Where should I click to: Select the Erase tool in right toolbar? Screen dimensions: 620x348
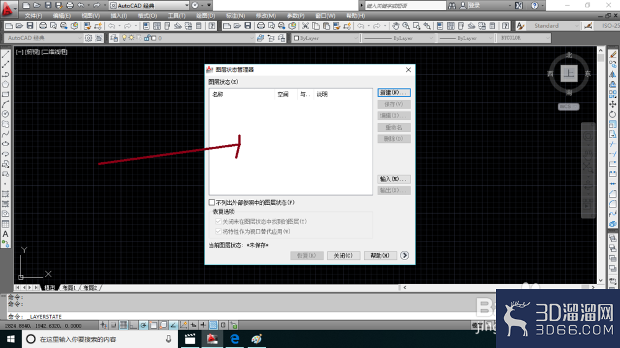click(x=613, y=54)
